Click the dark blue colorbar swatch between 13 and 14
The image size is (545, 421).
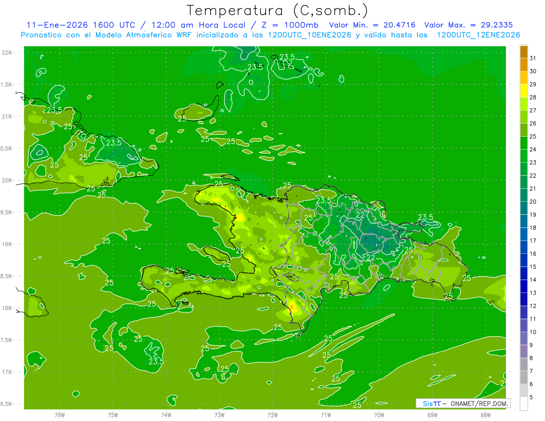click(x=524, y=287)
